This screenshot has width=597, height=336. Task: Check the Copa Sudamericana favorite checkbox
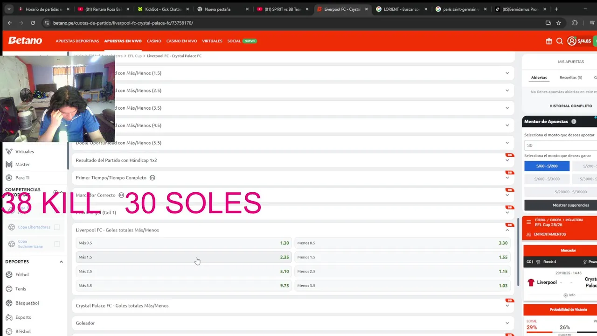pyautogui.click(x=56, y=244)
